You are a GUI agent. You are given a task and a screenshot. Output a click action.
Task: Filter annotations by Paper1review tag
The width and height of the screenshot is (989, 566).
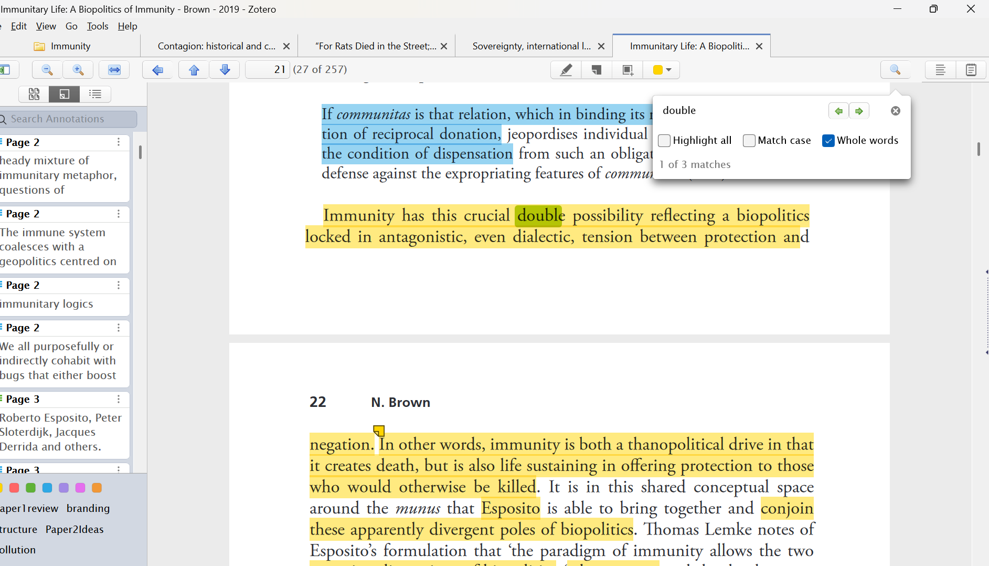point(29,508)
